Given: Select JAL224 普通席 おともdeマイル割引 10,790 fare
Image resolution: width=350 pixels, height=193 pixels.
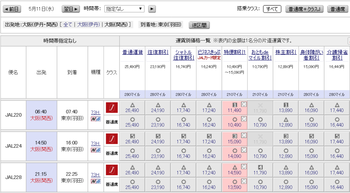Looking at the screenshot, I should (260, 153).
